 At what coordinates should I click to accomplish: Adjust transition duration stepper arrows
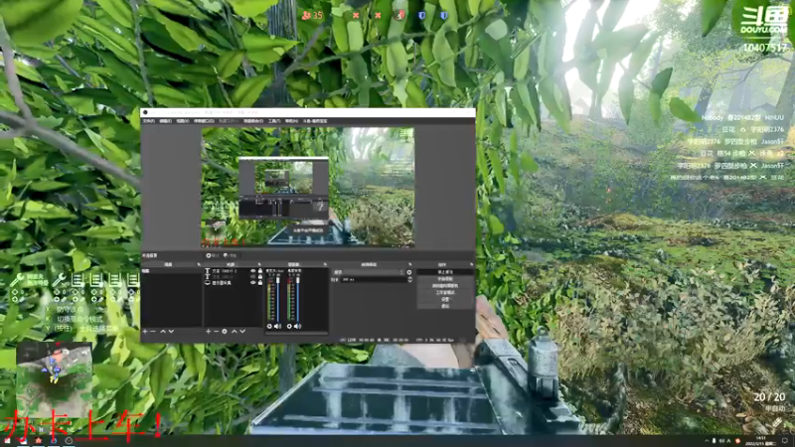coord(410,279)
